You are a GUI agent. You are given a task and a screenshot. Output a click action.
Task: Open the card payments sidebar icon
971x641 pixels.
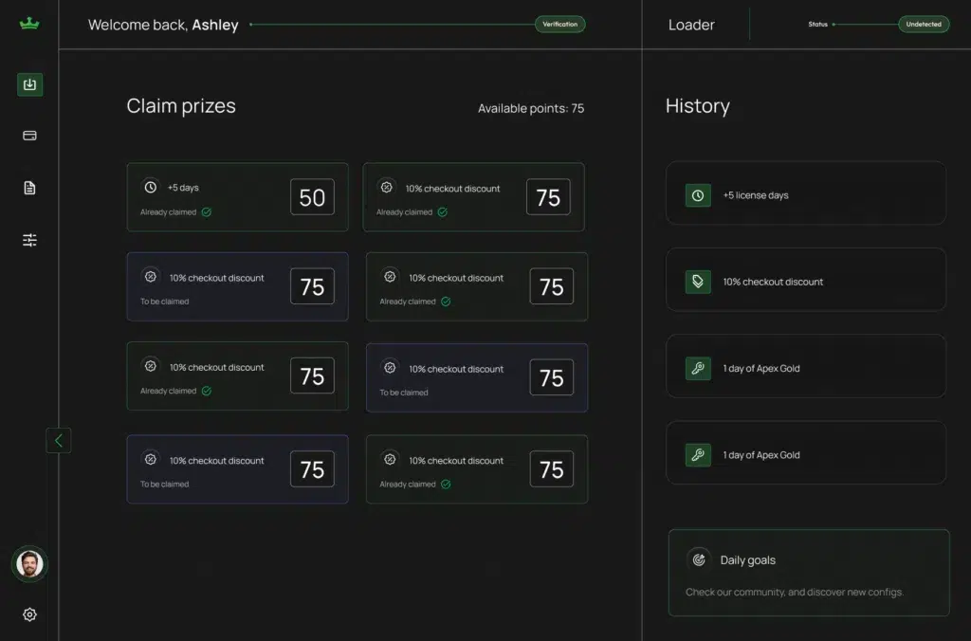pyautogui.click(x=29, y=136)
